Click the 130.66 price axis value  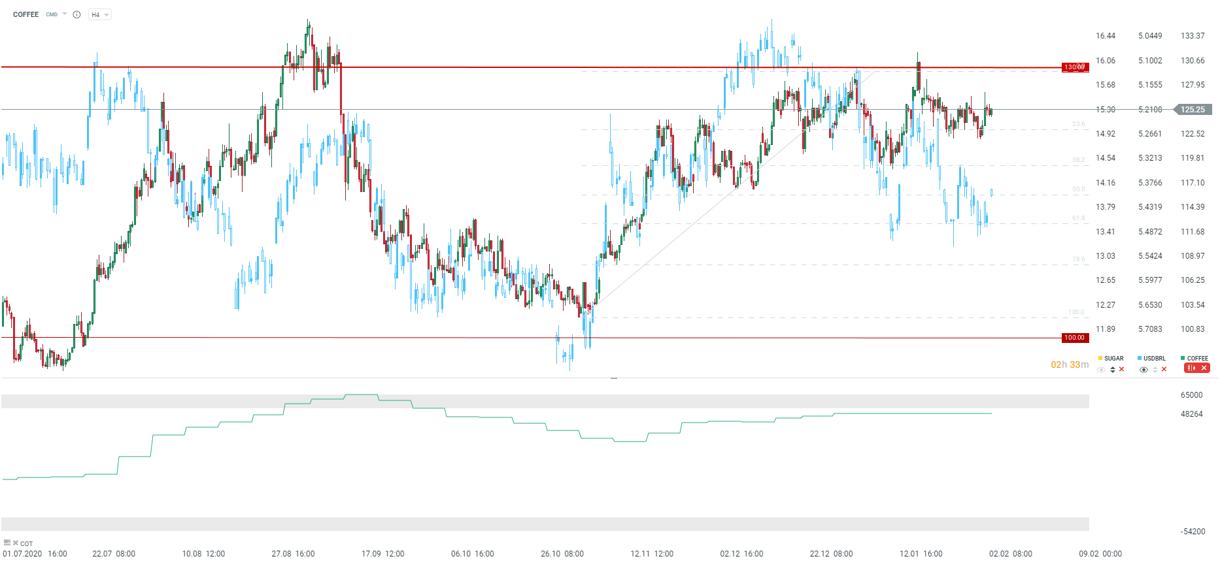pyautogui.click(x=1193, y=61)
